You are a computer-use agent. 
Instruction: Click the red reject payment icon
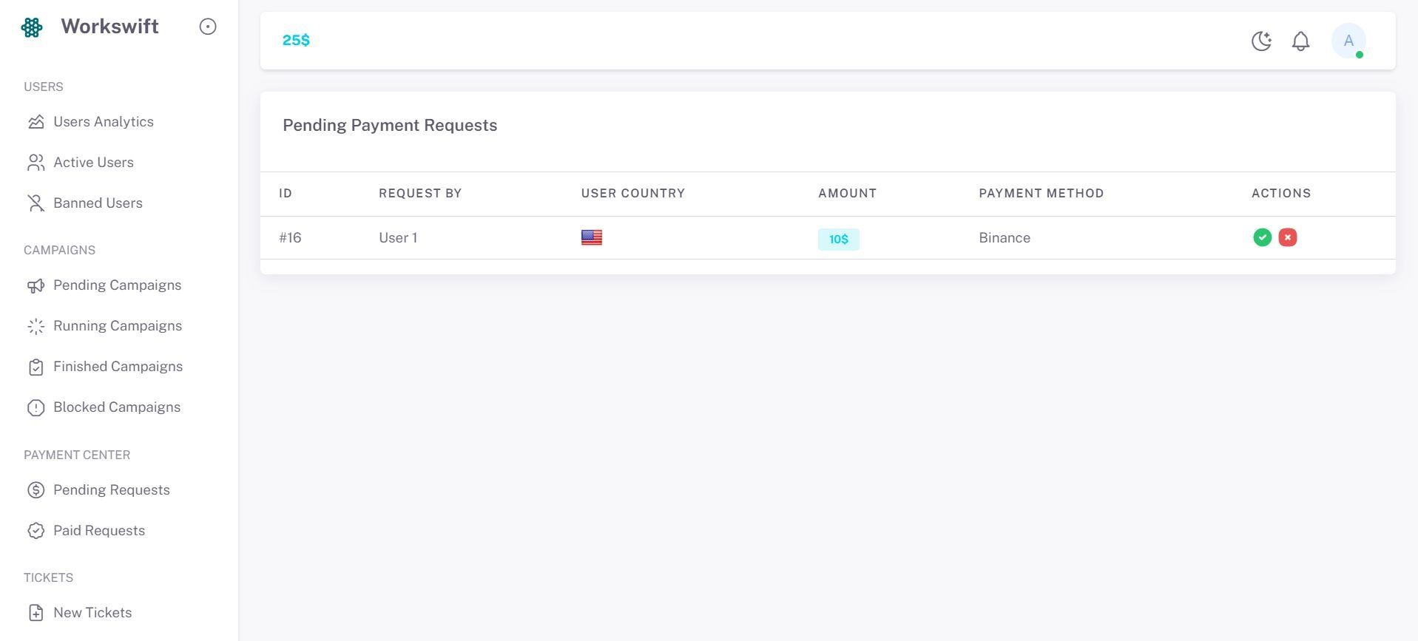1287,237
